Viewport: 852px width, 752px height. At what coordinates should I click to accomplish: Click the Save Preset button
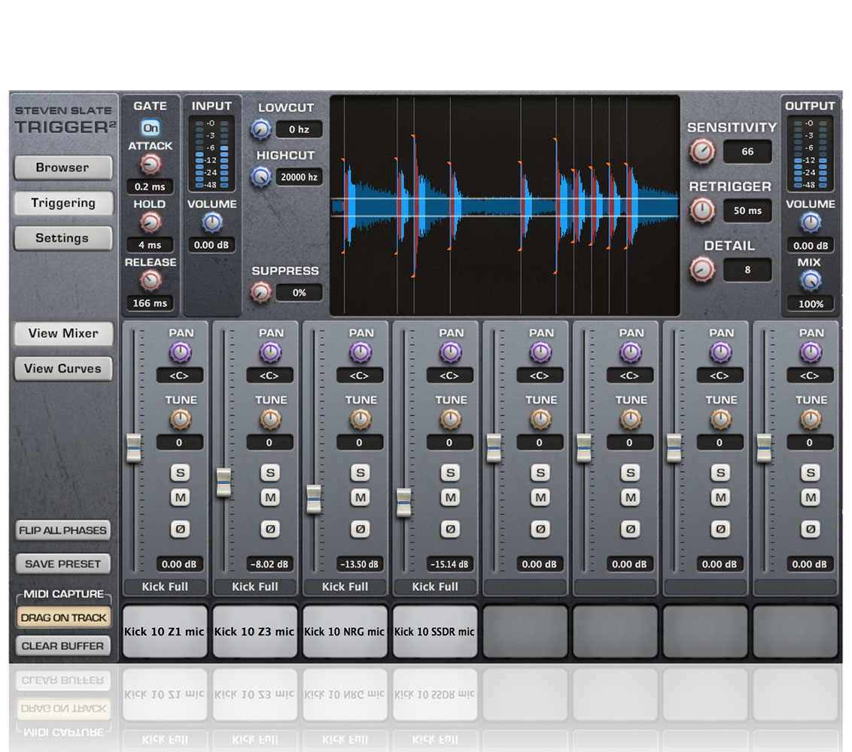[x=62, y=563]
